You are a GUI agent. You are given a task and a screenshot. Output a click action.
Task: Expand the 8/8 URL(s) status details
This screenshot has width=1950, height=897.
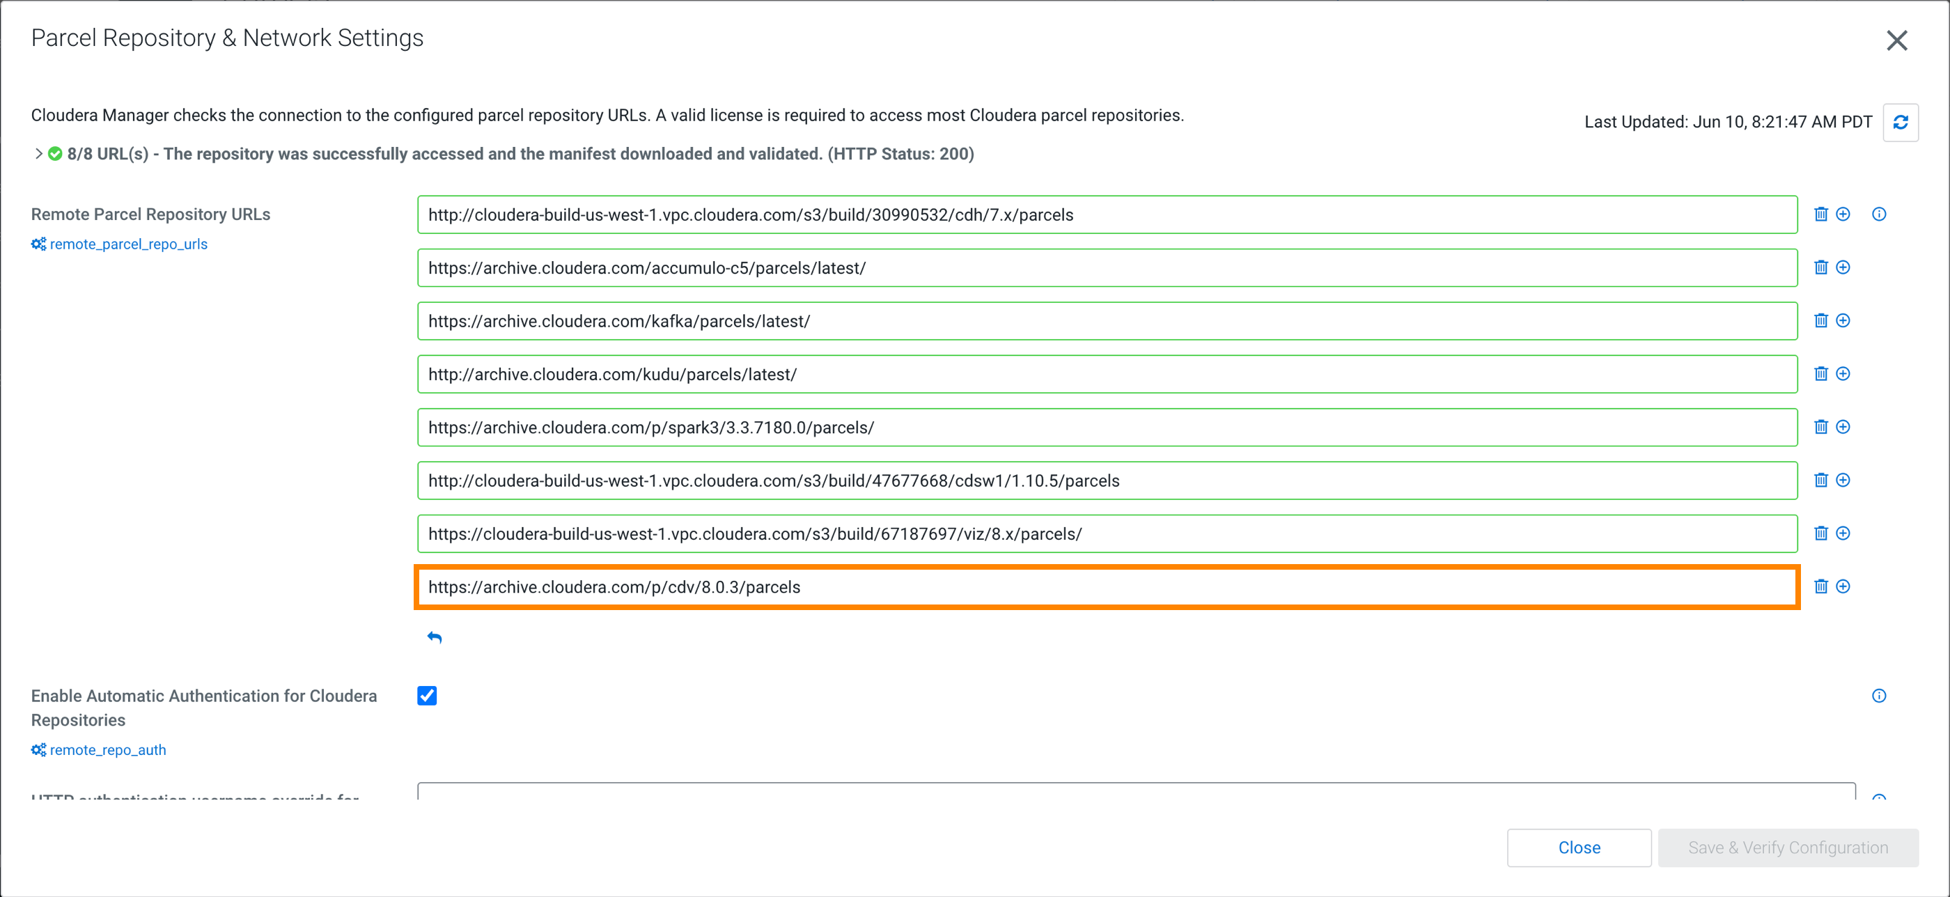(38, 154)
